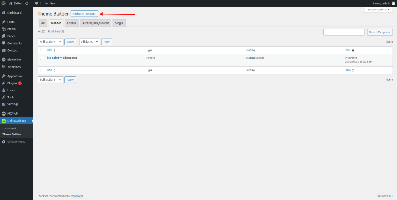This screenshot has width=397, height=200.
Task: Open the Contact envelope icon
Action: (x=3, y=50)
